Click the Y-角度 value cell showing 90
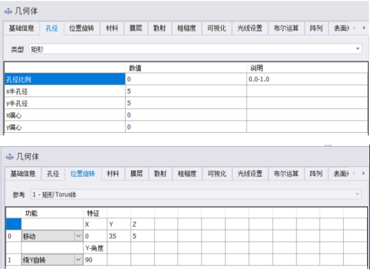Image resolution: width=370 pixels, height=271 pixels. 95,260
